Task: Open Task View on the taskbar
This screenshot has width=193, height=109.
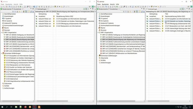Action: 11,107
